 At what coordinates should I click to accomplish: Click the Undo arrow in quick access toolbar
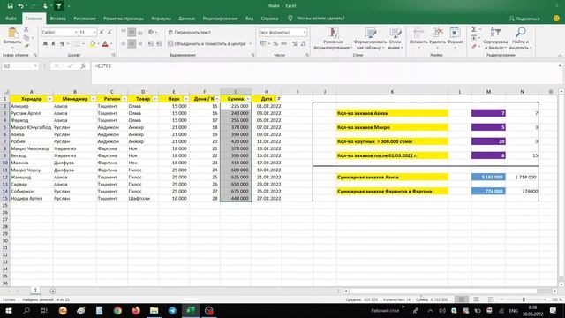coord(21,6)
